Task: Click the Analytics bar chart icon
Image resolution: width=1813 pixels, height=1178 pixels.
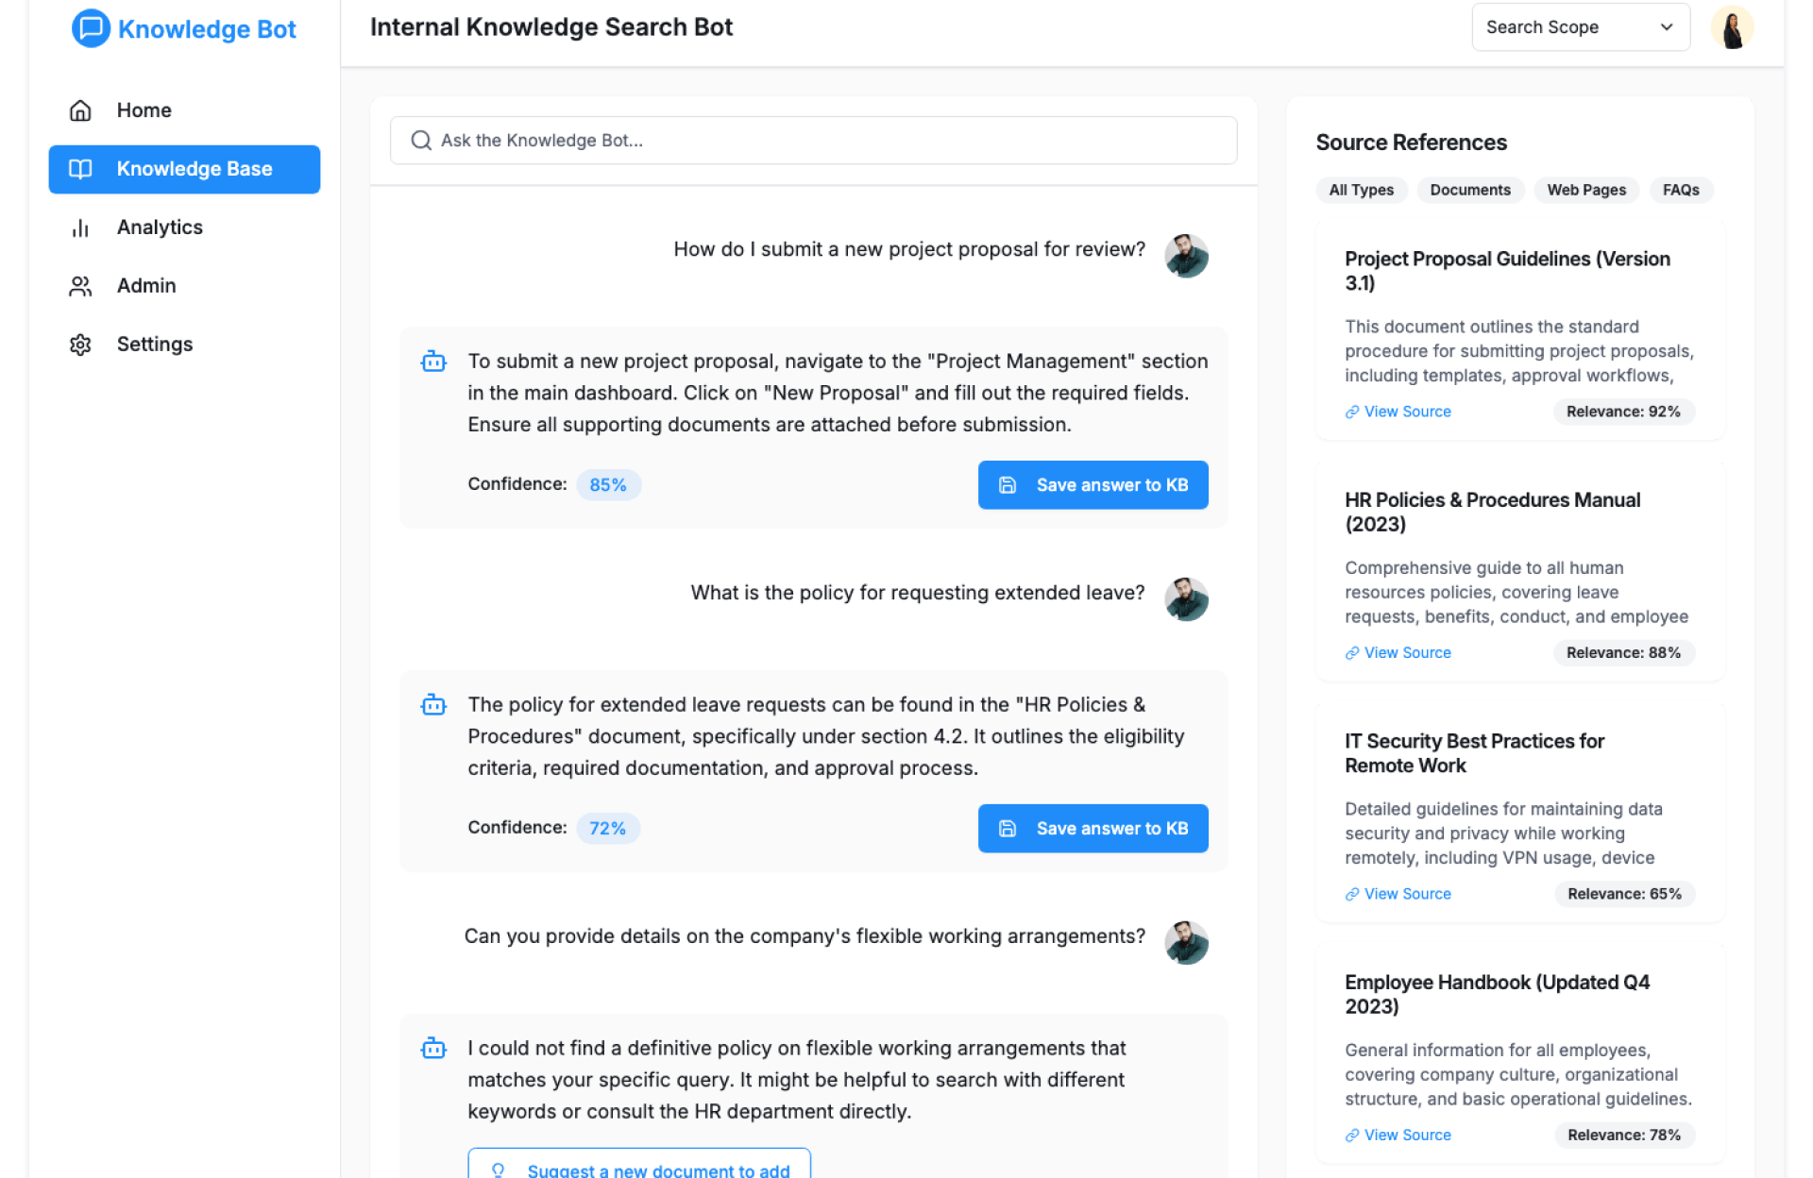Action: pyautogui.click(x=80, y=227)
